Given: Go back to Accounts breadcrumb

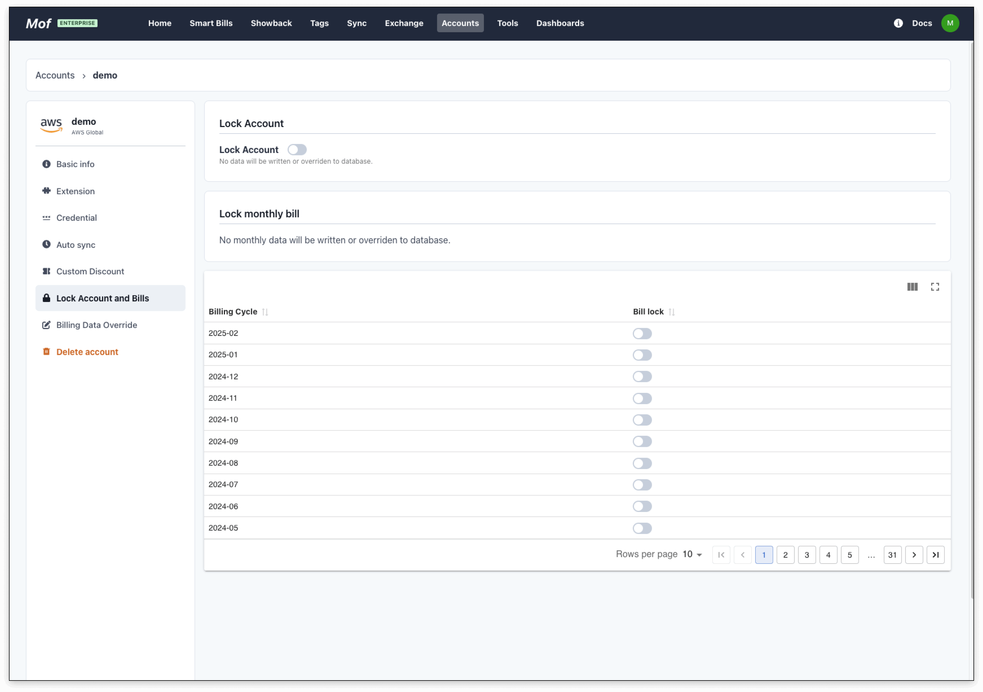Looking at the screenshot, I should coord(55,75).
